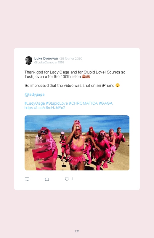The image size is (154, 238).
Task: Click the retweet arrows icon
Action: coord(47,179)
